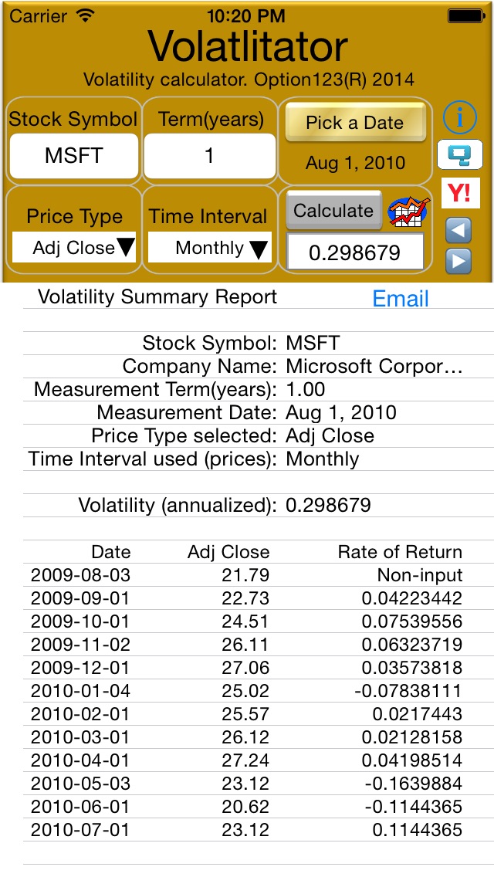Screen dimensions: 494x877
Task: Tap the left arrow navigation icon
Action: [459, 229]
